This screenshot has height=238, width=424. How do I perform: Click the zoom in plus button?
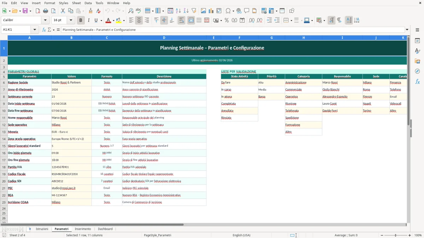410,235
